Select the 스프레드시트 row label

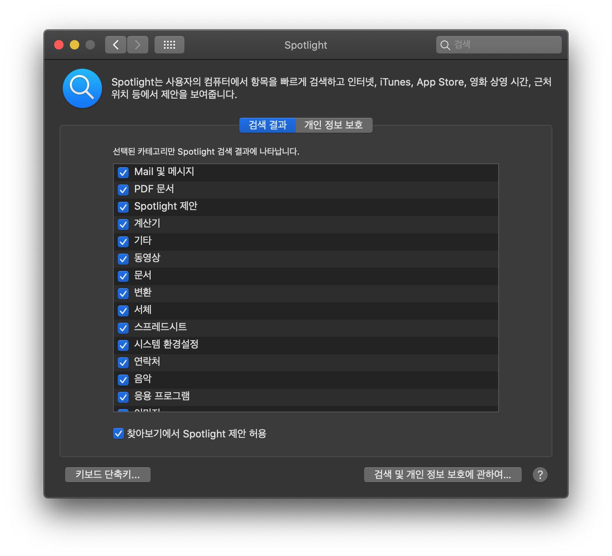tap(160, 327)
